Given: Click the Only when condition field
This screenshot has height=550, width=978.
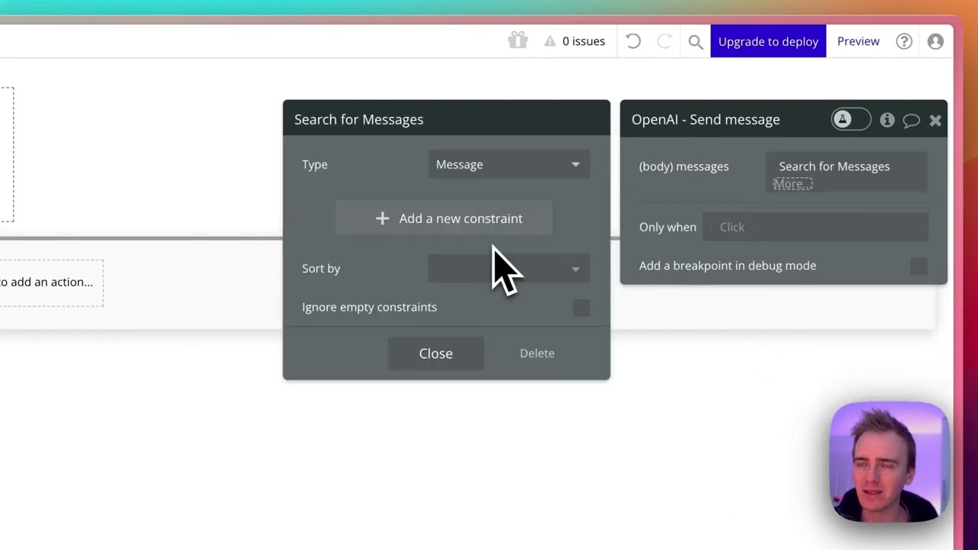Looking at the screenshot, I should (815, 227).
